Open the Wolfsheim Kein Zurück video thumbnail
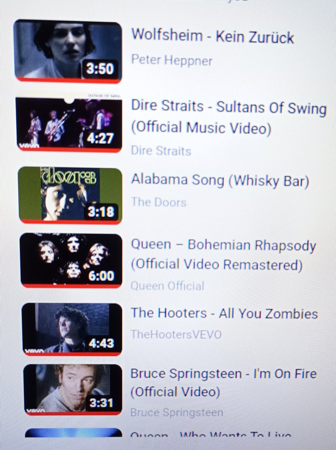This screenshot has height=450, width=336. pyautogui.click(x=68, y=52)
